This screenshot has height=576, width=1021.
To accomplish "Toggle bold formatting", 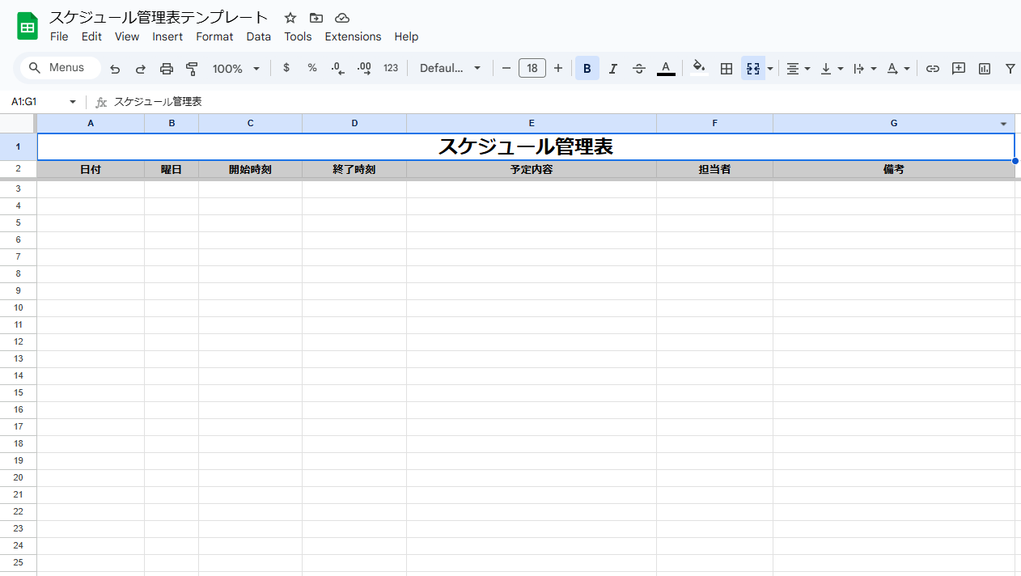I will pos(587,69).
